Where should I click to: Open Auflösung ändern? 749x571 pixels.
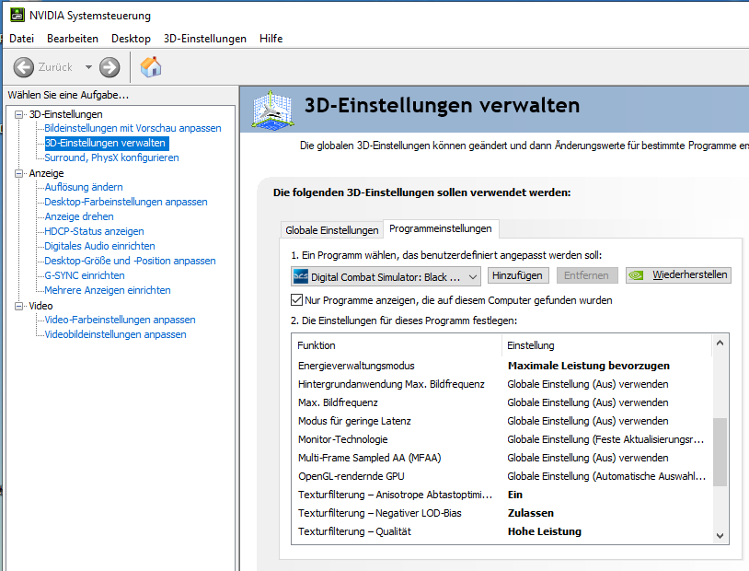[x=84, y=187]
